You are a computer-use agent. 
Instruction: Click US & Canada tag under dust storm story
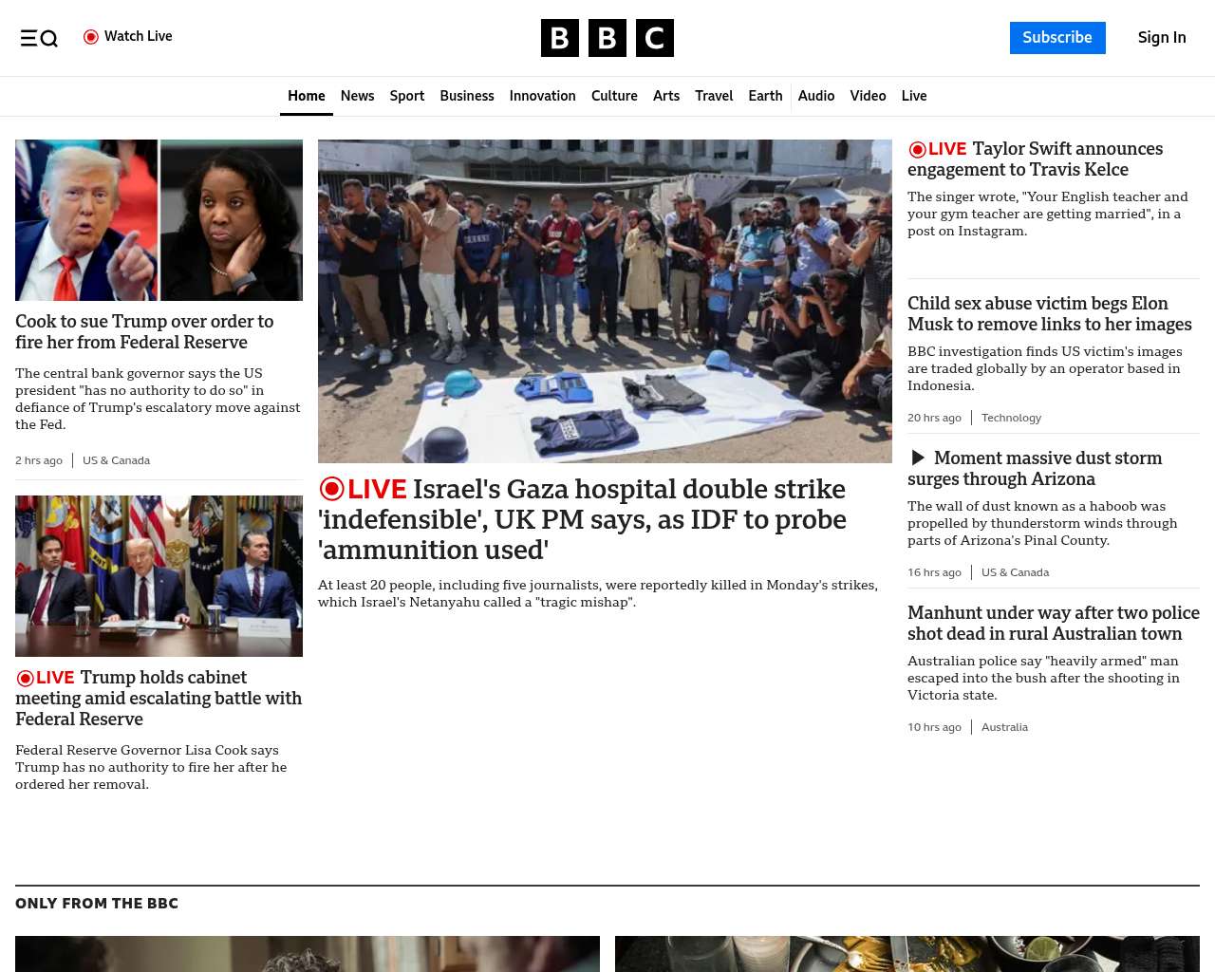(x=1015, y=572)
